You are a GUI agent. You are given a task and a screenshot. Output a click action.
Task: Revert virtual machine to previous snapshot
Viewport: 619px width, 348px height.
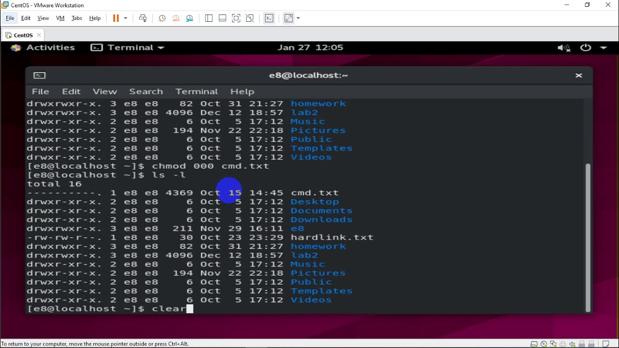[176, 18]
